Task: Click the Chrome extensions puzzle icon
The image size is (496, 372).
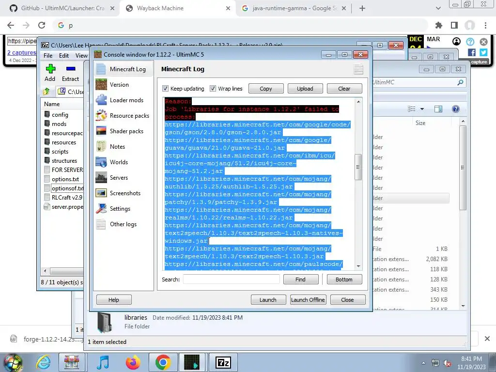Action: click(438, 25)
